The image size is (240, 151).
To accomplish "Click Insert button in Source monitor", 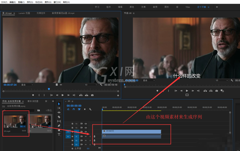I will point(81,95).
